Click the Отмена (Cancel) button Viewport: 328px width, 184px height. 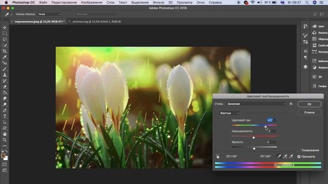(309, 112)
